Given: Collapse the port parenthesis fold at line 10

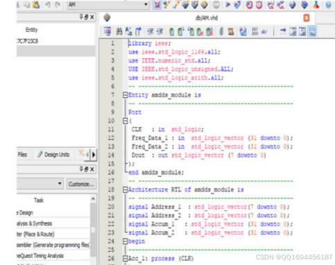Looking at the screenshot, I should pos(125,121).
